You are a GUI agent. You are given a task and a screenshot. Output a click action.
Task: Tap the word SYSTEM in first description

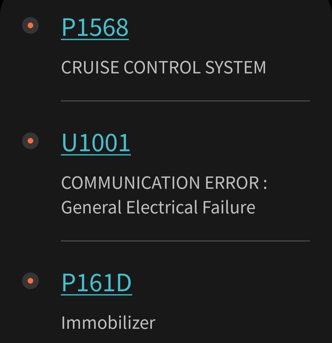pyautogui.click(x=235, y=67)
